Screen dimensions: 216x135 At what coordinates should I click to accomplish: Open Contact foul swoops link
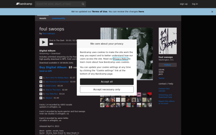164,90
